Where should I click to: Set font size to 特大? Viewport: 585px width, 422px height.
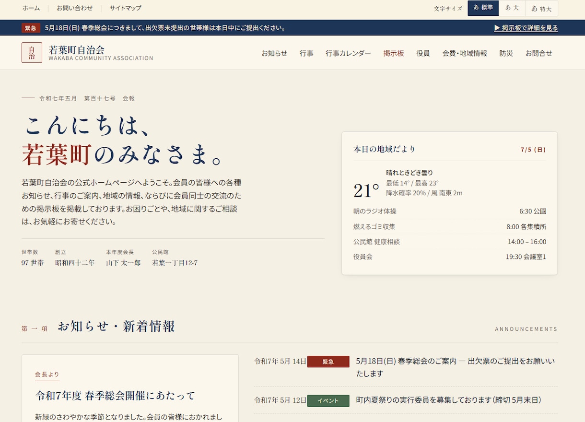click(541, 8)
